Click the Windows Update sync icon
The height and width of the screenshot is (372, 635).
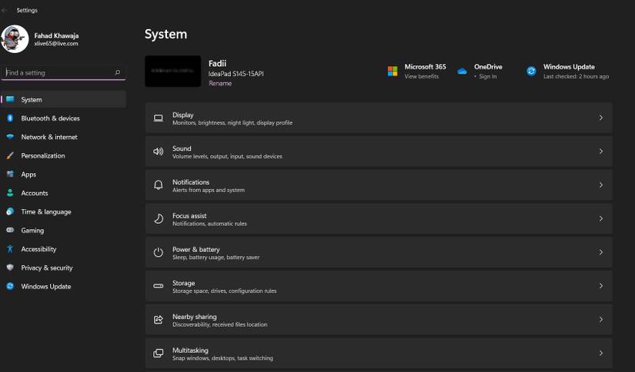click(531, 71)
